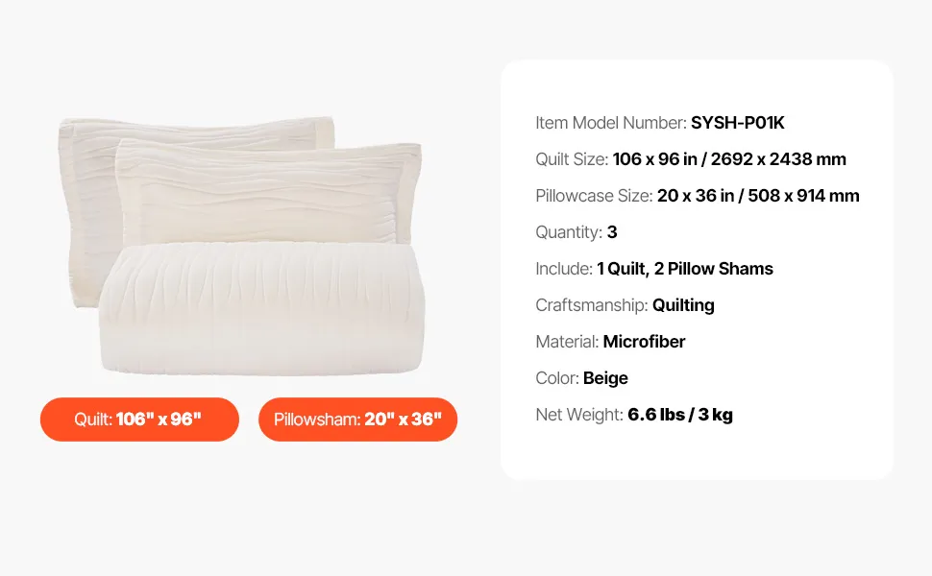Click the front pillow sham image
Image resolution: width=932 pixels, height=576 pixels.
click(270, 191)
